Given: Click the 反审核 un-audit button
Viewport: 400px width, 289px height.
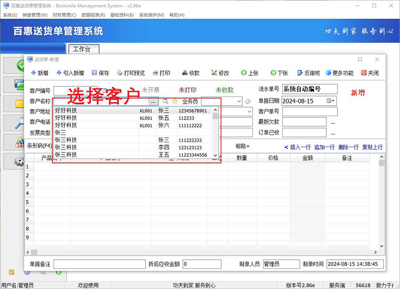Looking at the screenshot, I should [x=309, y=73].
